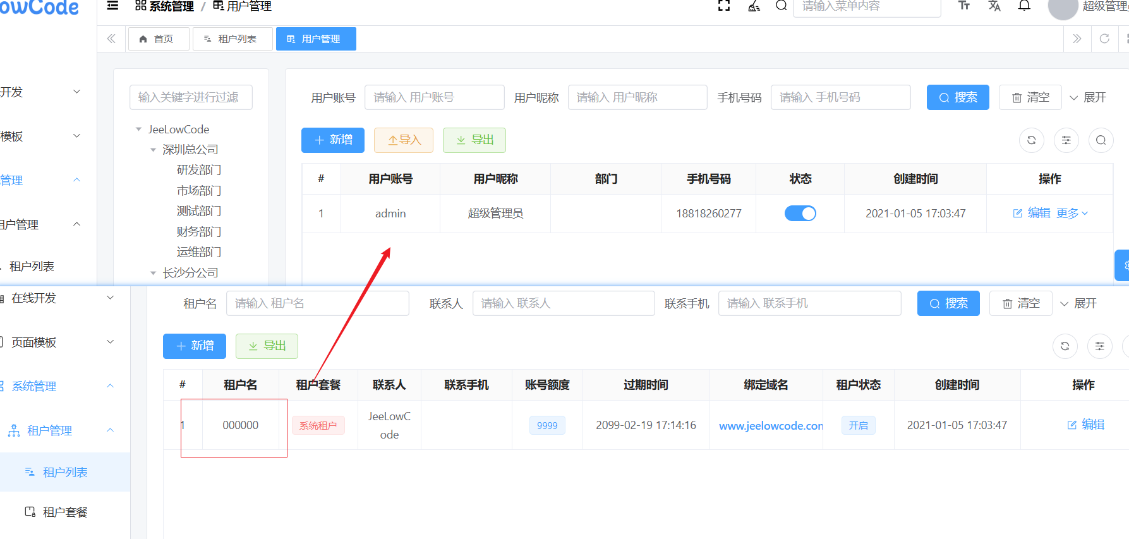The image size is (1129, 539).
Task: Toggle the 长沙分公司 tree node caret
Action: point(153,273)
